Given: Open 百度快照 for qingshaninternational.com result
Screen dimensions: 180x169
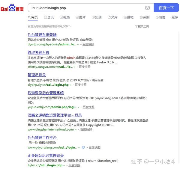Looking at the screenshot, I should [x=86, y=129].
